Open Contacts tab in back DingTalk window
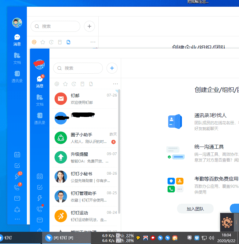239x244 pixels. click(17, 77)
